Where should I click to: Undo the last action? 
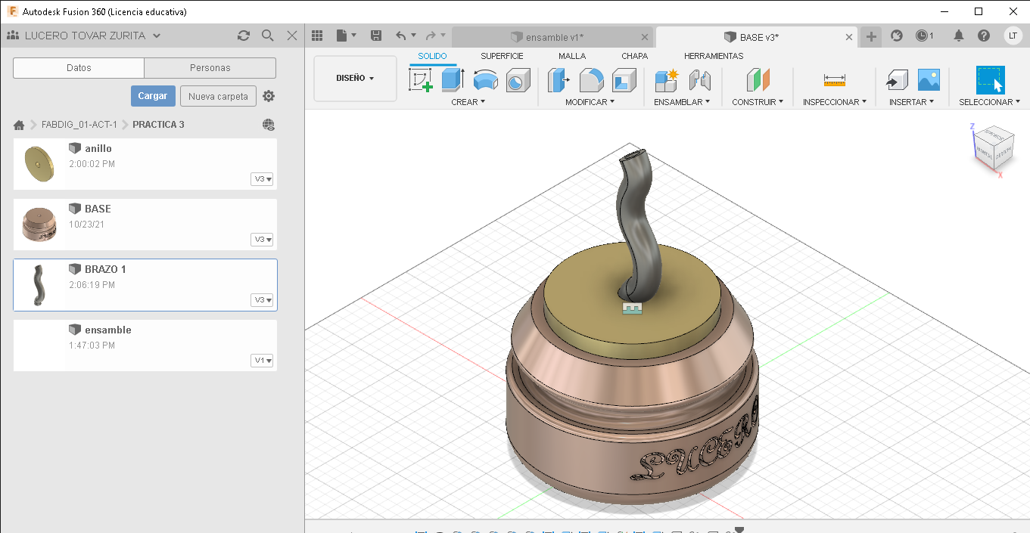pos(401,36)
